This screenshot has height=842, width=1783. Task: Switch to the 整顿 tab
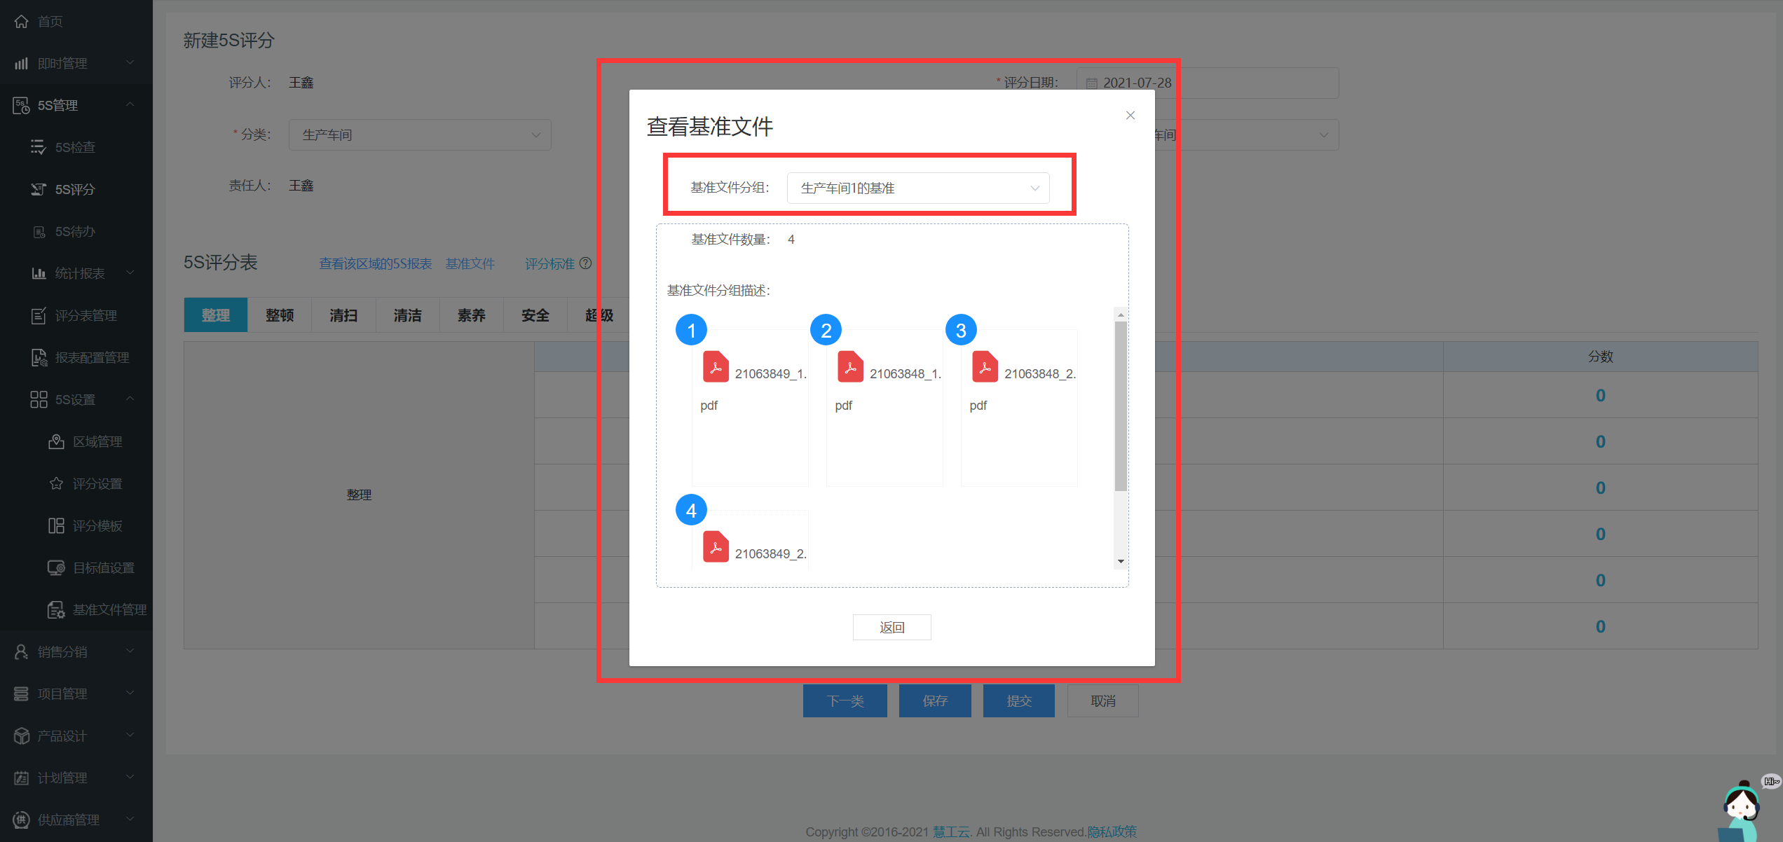280,315
